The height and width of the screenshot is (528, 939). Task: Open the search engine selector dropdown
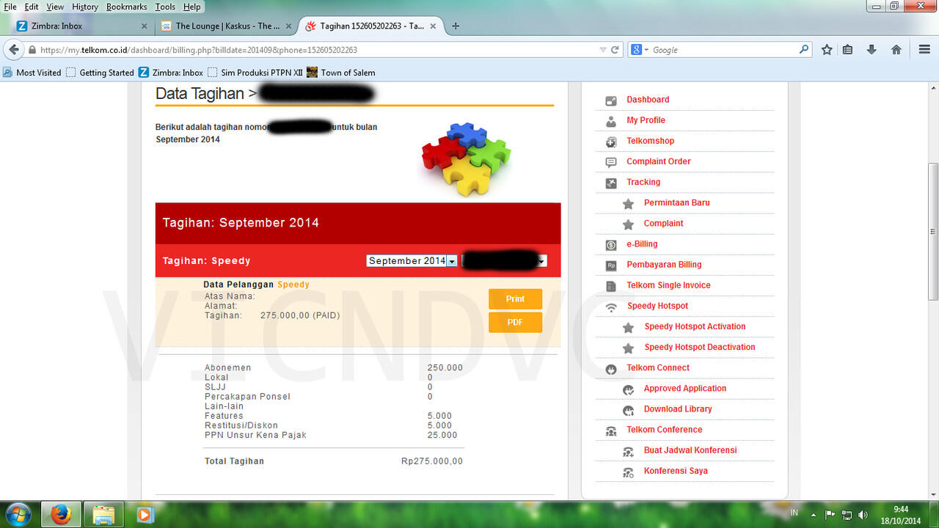click(638, 50)
